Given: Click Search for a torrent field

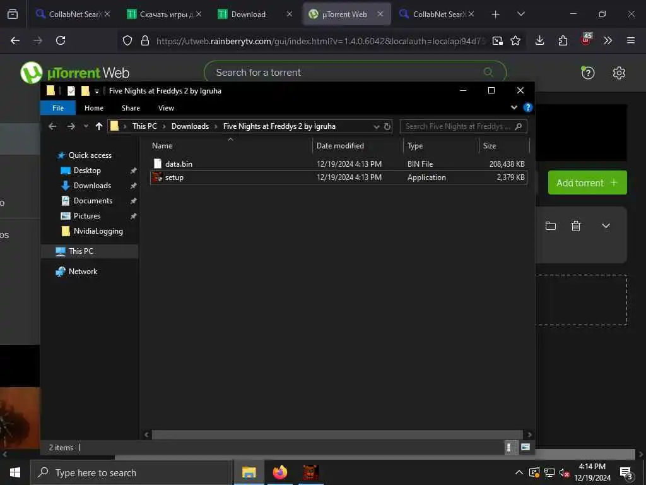Looking at the screenshot, I should tap(355, 72).
